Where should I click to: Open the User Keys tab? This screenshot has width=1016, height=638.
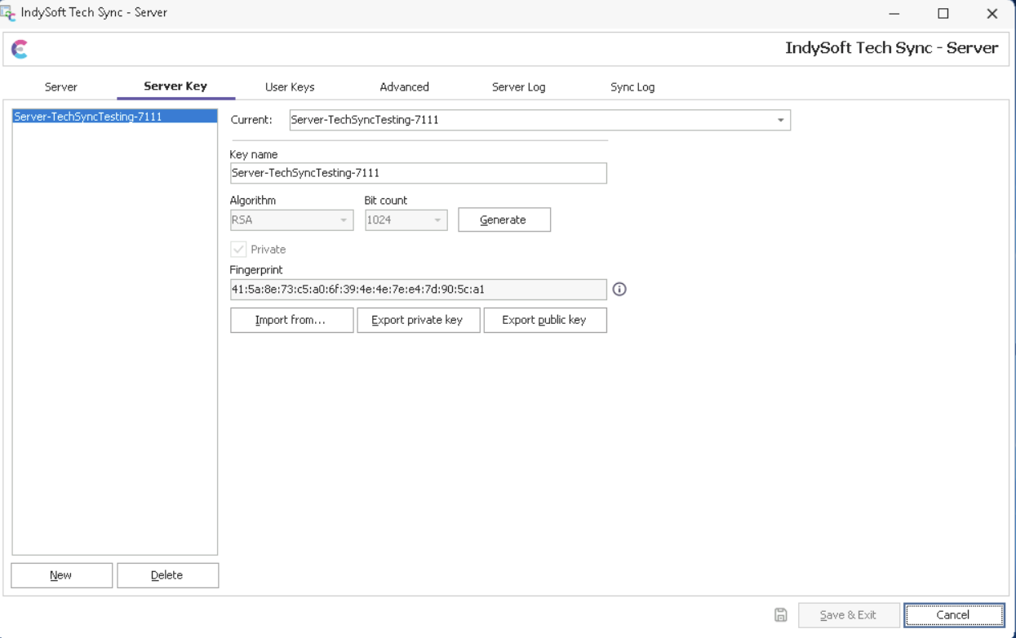(x=290, y=86)
